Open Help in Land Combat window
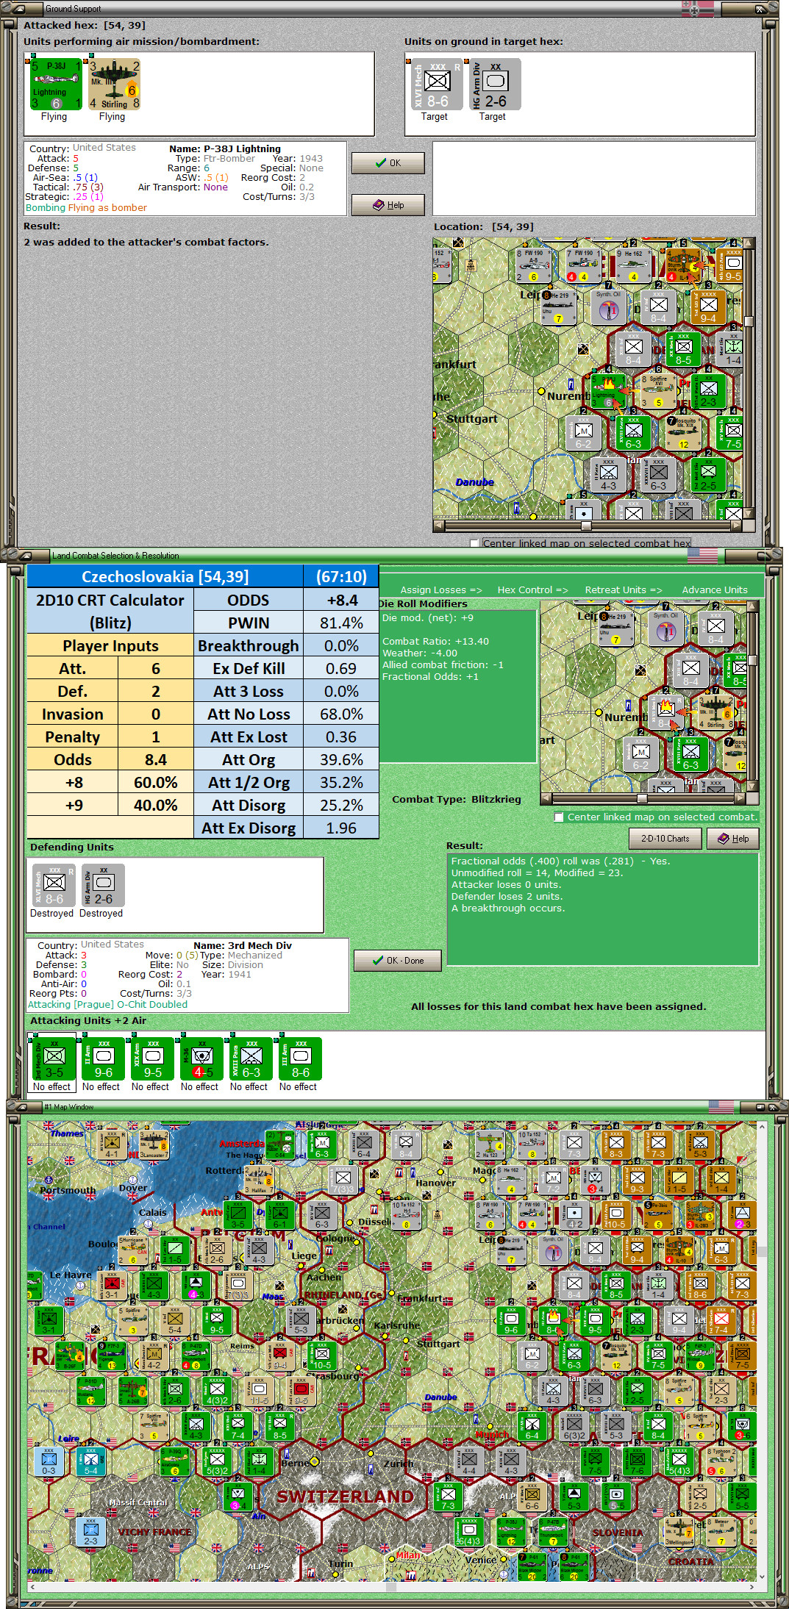Image resolution: width=789 pixels, height=1609 pixels. 733,838
